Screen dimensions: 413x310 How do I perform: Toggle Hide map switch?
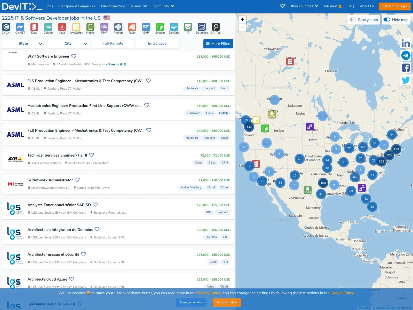[387, 20]
